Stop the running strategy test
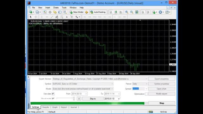Viewport: 203px width, 114px height. 161,103
